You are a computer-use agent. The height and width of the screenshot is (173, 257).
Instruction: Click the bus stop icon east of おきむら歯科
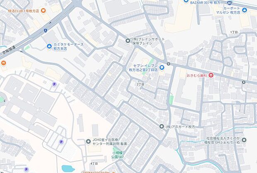tap(244, 82)
